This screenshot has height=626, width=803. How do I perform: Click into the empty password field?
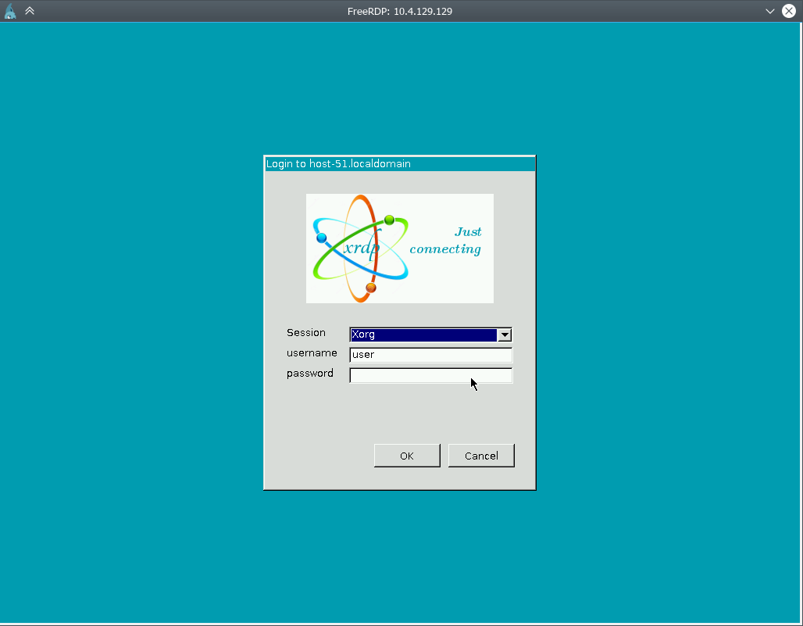tap(430, 375)
